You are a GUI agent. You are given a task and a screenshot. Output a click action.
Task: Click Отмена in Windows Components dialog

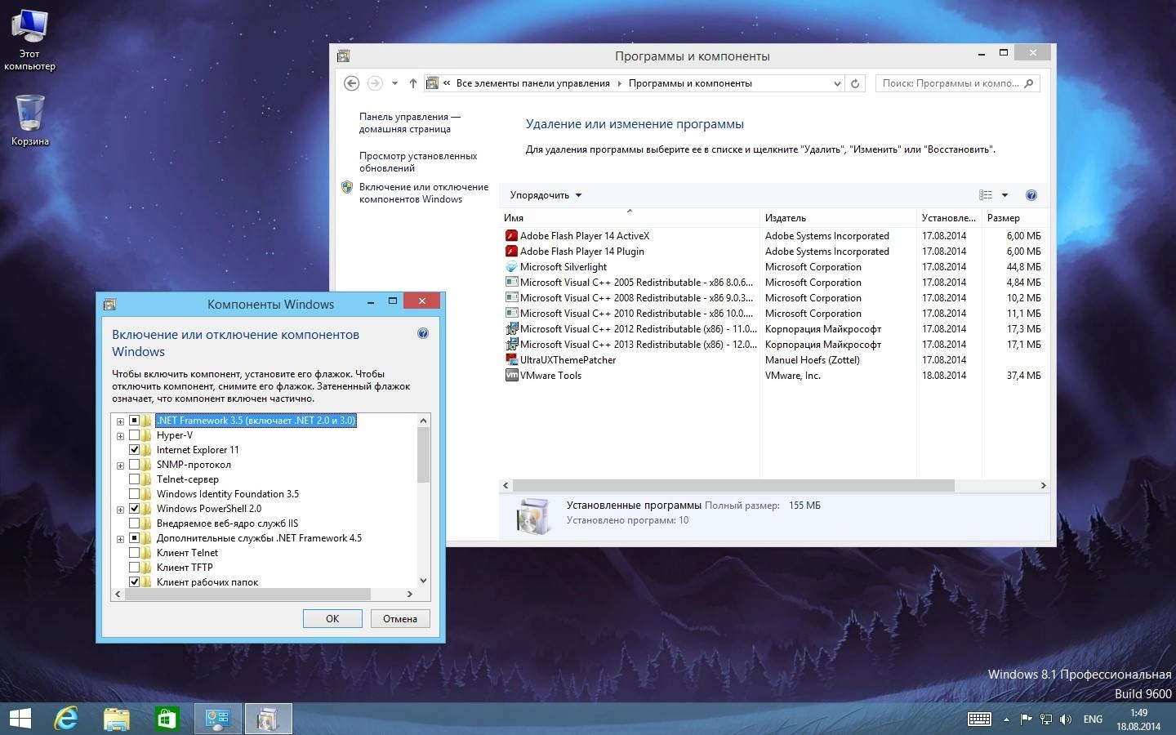[x=400, y=618]
